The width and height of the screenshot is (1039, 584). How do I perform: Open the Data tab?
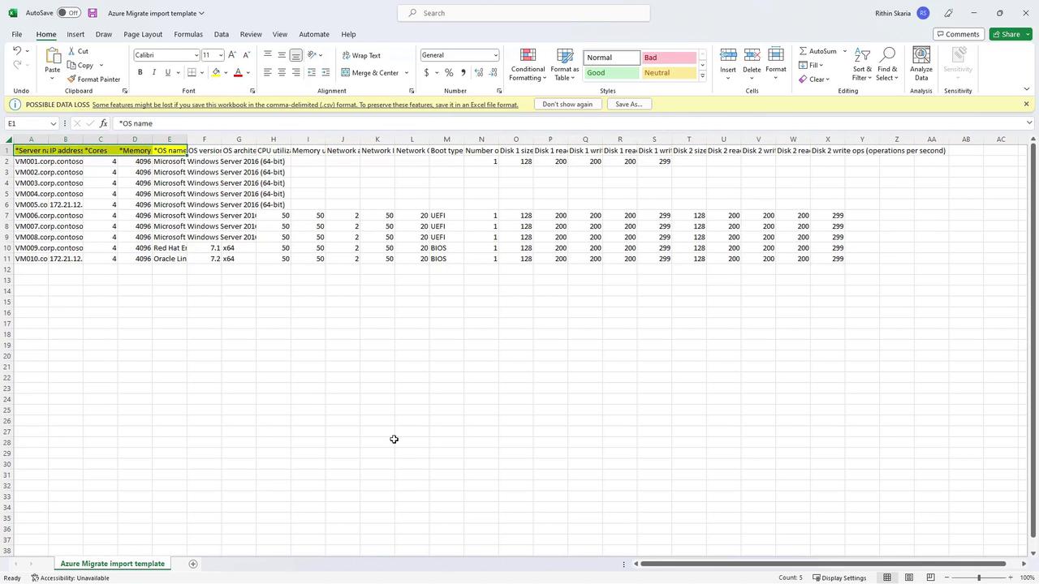[221, 34]
